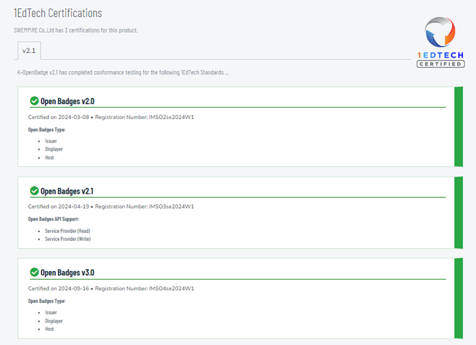Click the green side bar of v2.1 card
The width and height of the screenshot is (476, 345).
pos(458,212)
